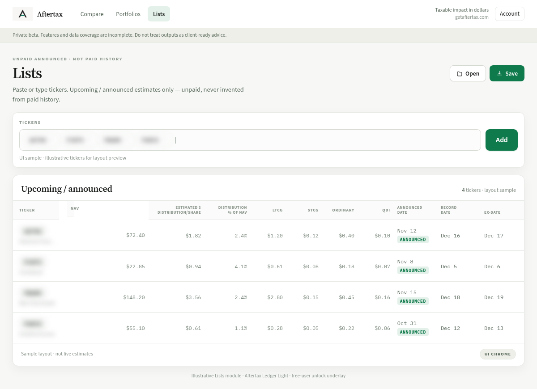Click the UI CHROME pill badge
The image size is (537, 389).
click(x=498, y=354)
